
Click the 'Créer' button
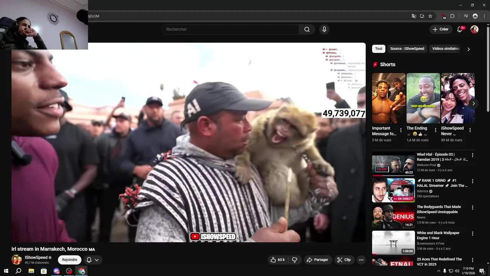click(441, 30)
